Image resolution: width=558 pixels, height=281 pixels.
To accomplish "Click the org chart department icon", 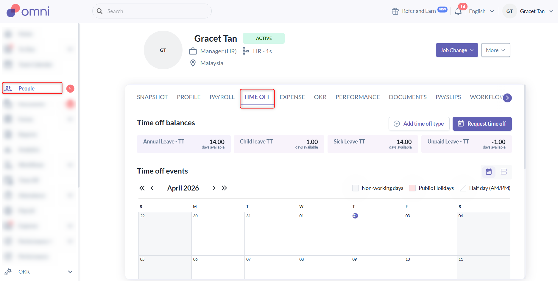I will tap(246, 51).
